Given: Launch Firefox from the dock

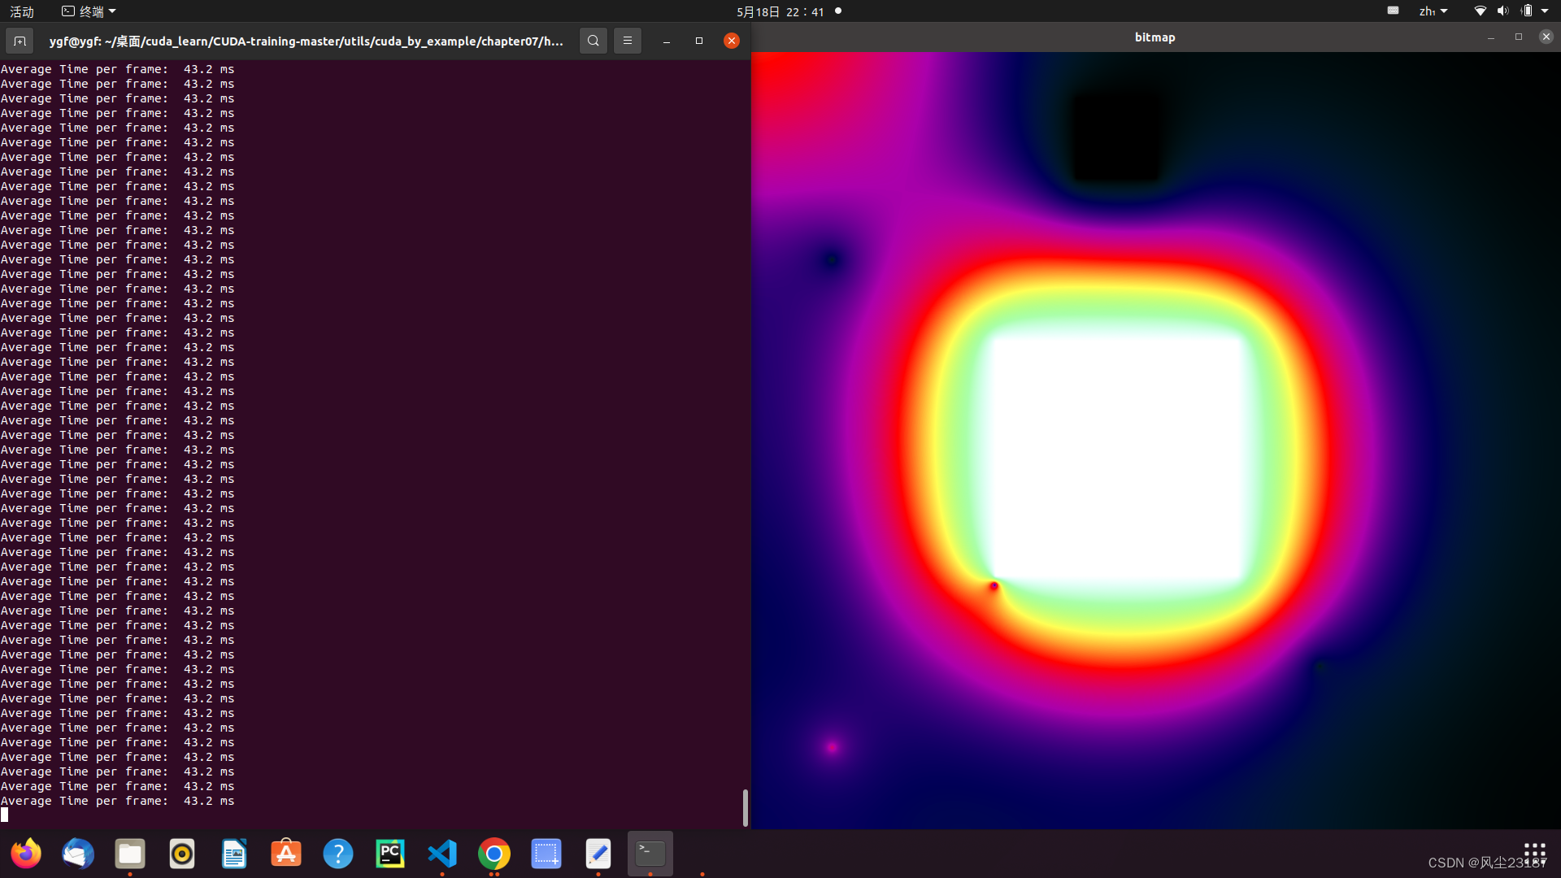Looking at the screenshot, I should point(26,854).
